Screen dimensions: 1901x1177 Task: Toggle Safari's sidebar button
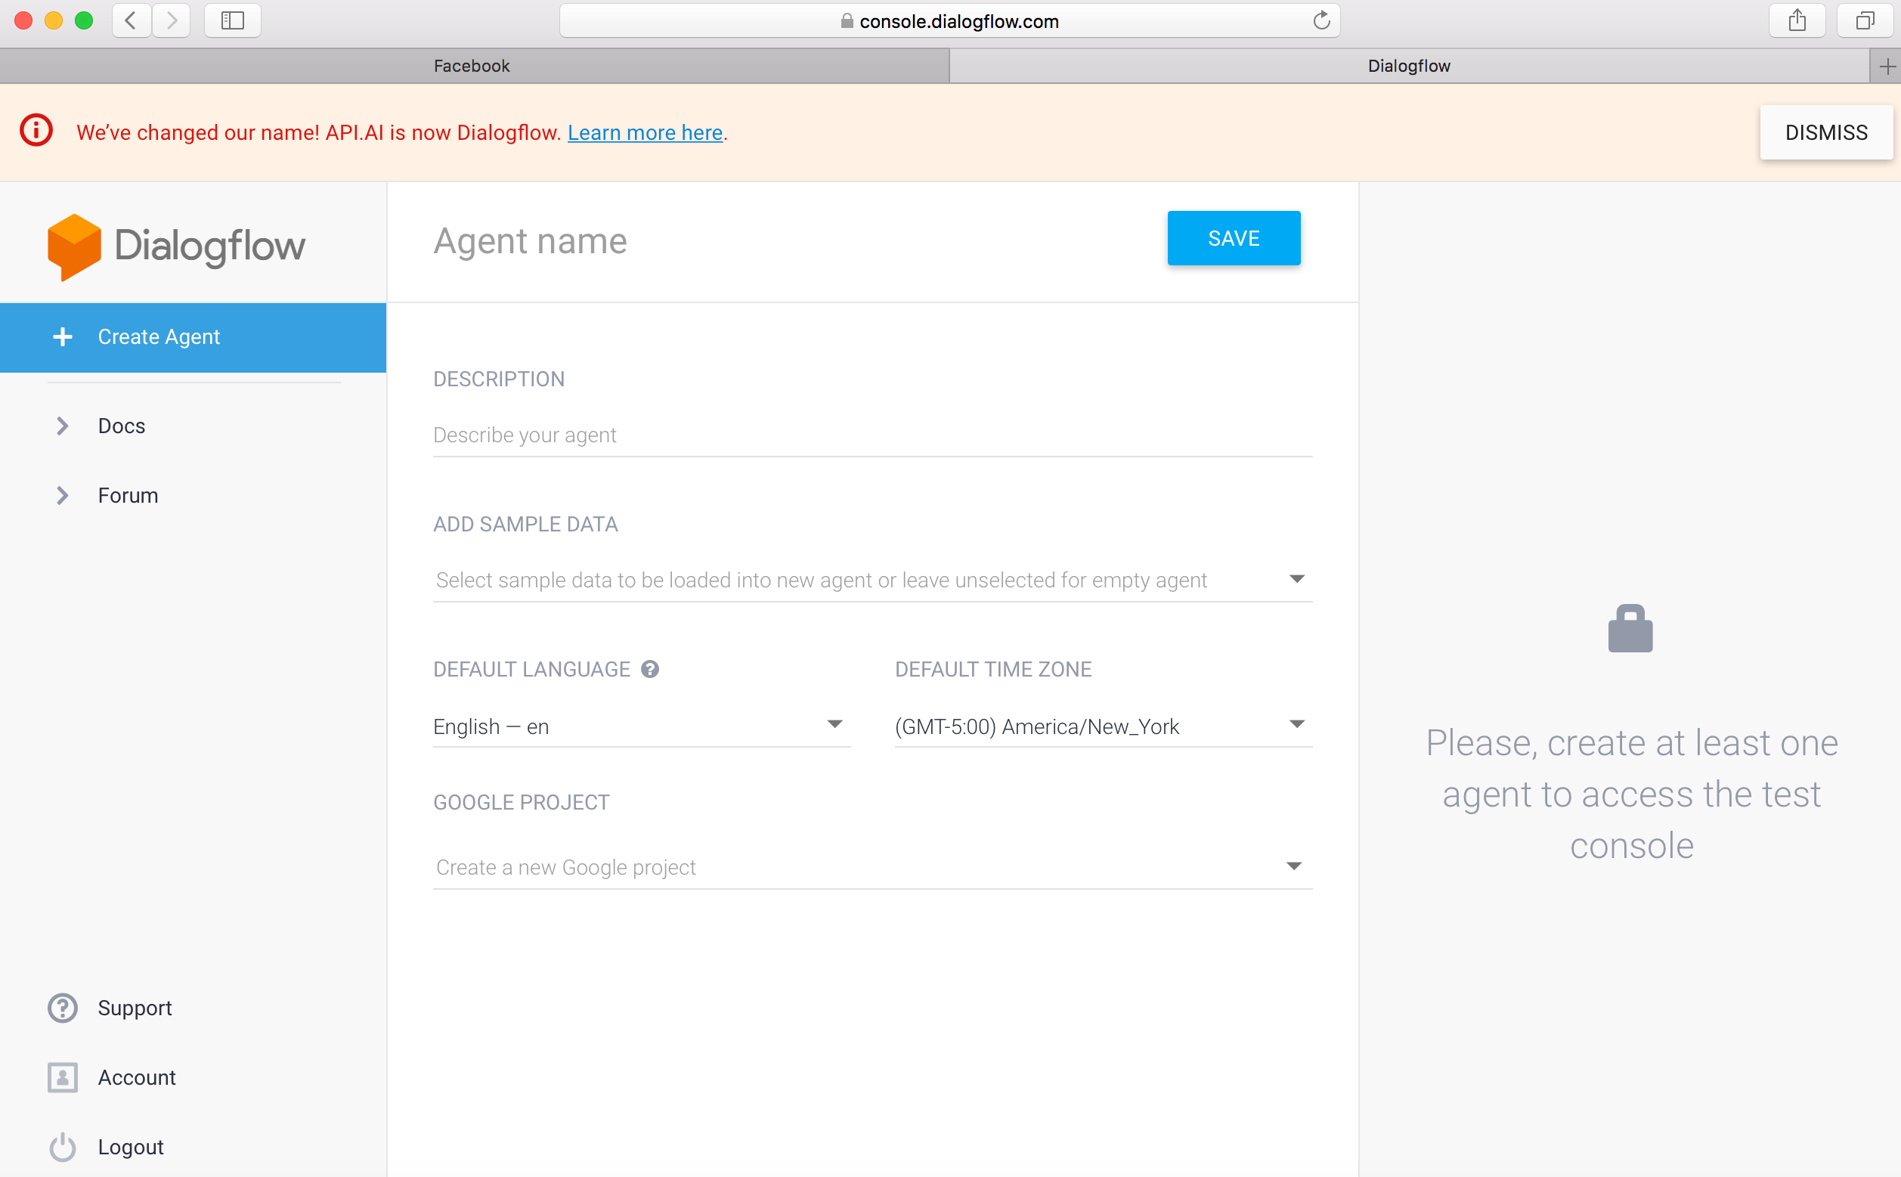click(232, 21)
